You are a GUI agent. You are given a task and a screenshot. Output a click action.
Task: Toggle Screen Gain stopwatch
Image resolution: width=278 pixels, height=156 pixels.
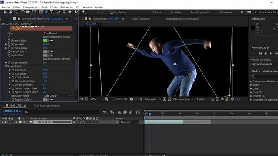tap(9, 44)
